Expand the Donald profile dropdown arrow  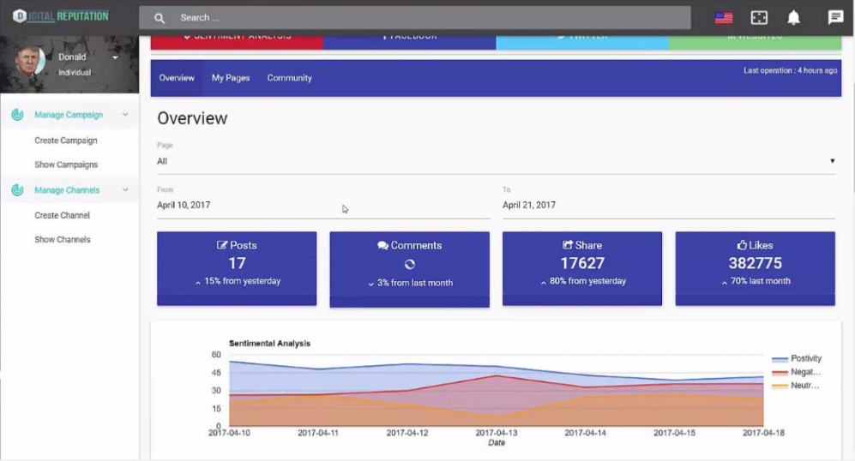115,57
